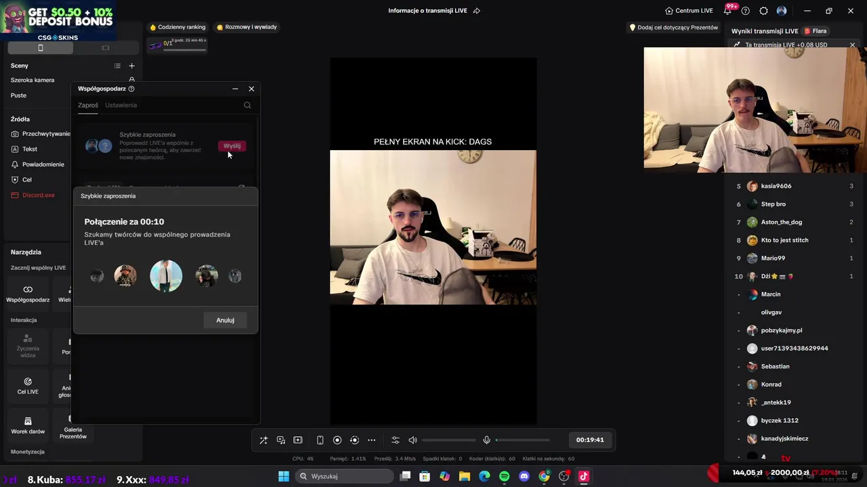Open the profile avatar menu
This screenshot has height=487, width=867.
pyautogui.click(x=782, y=11)
